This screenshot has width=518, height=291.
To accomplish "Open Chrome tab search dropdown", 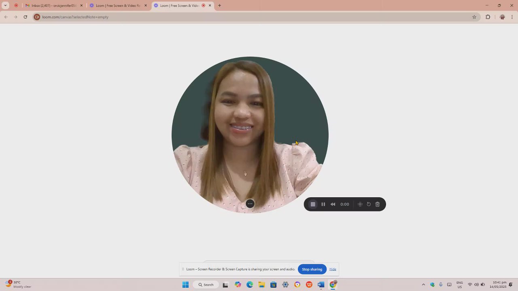I will tap(5, 6).
